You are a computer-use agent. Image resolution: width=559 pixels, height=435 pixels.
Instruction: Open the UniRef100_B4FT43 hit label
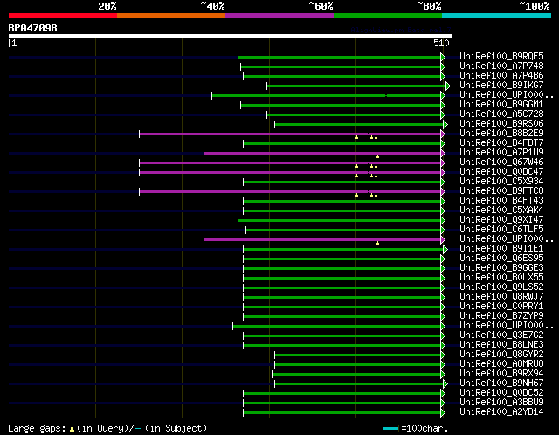[501, 201]
